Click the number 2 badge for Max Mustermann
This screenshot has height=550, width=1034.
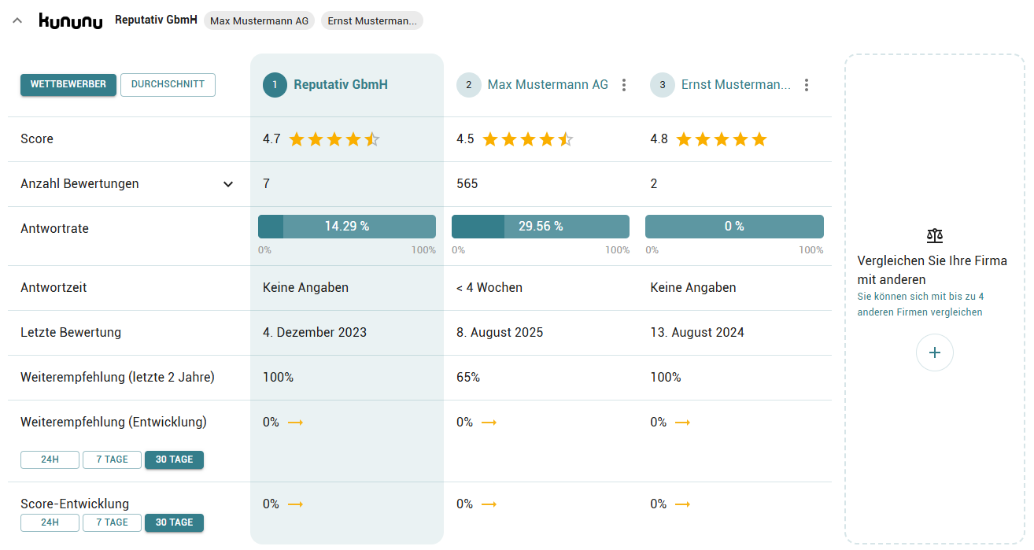468,85
